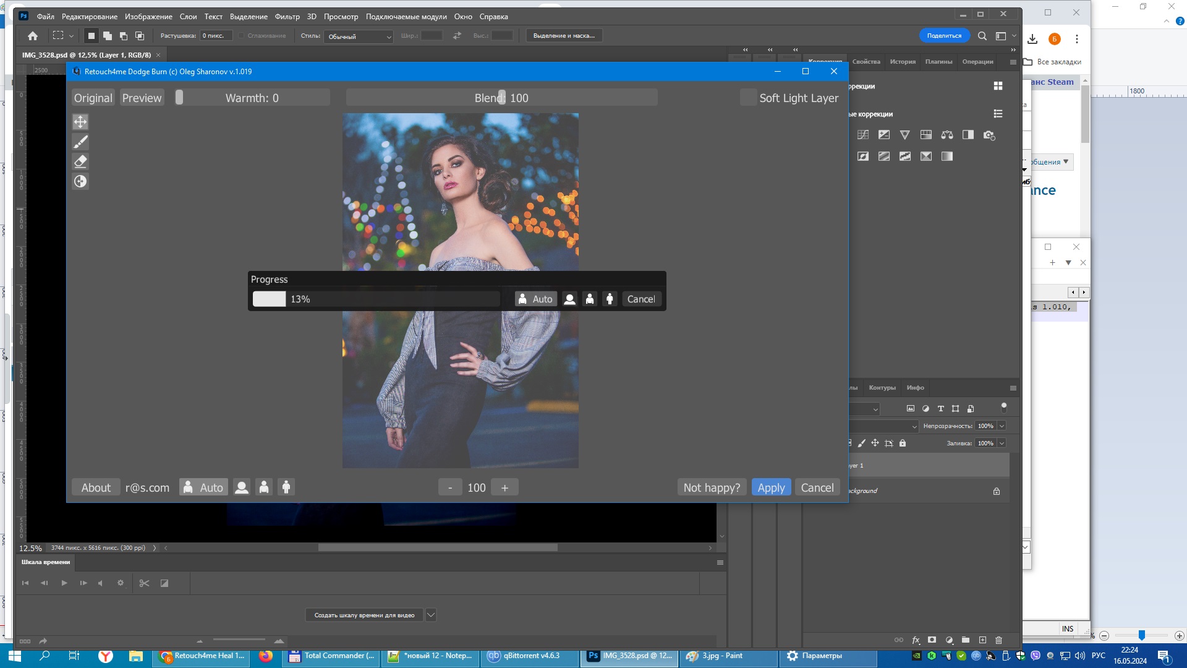Viewport: 1187px width, 668px height.
Task: Cancel processing in the Progress dialog
Action: tap(641, 299)
